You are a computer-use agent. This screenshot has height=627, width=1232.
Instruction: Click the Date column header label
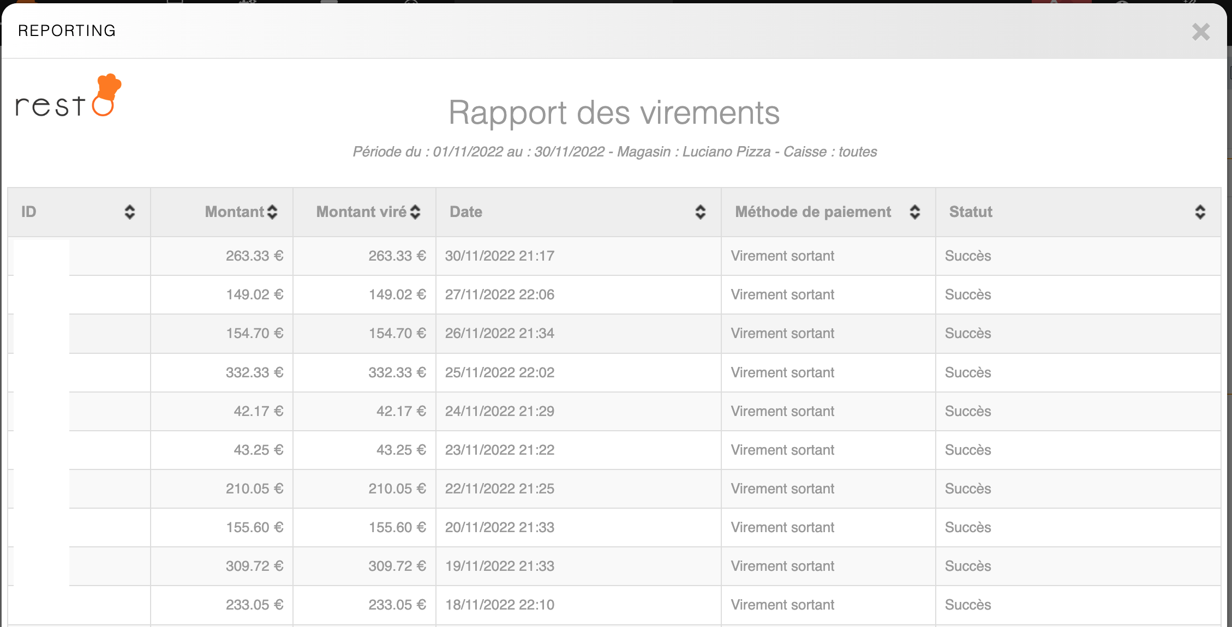click(465, 212)
